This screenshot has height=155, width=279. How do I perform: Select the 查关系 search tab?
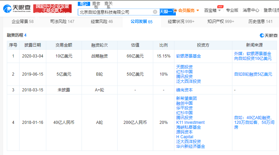[x=108, y=5]
